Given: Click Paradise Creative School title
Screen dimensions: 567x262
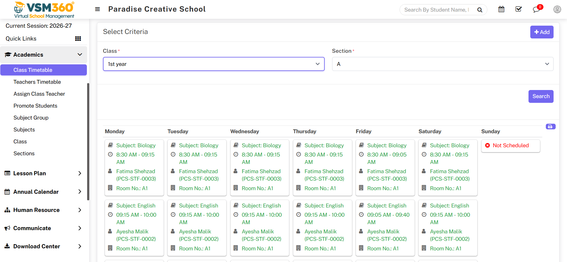Looking at the screenshot, I should point(157,9).
